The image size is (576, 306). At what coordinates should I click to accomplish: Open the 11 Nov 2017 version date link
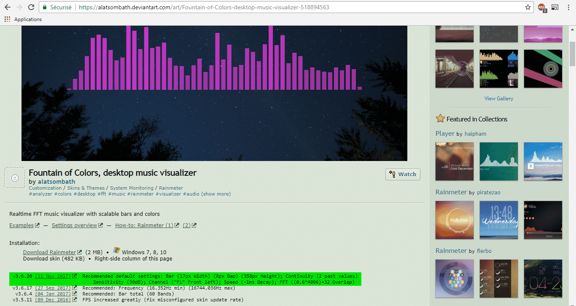tap(53, 276)
